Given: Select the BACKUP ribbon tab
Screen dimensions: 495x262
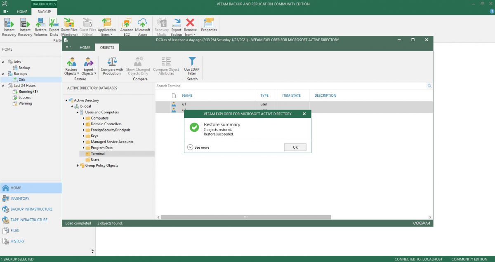Looking at the screenshot, I should click(44, 12).
